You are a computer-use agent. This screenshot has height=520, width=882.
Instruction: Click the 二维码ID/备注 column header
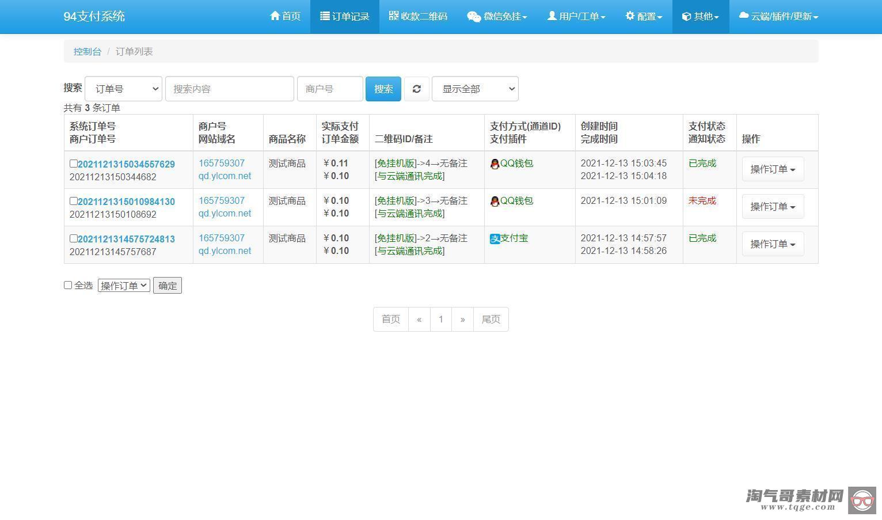404,139
